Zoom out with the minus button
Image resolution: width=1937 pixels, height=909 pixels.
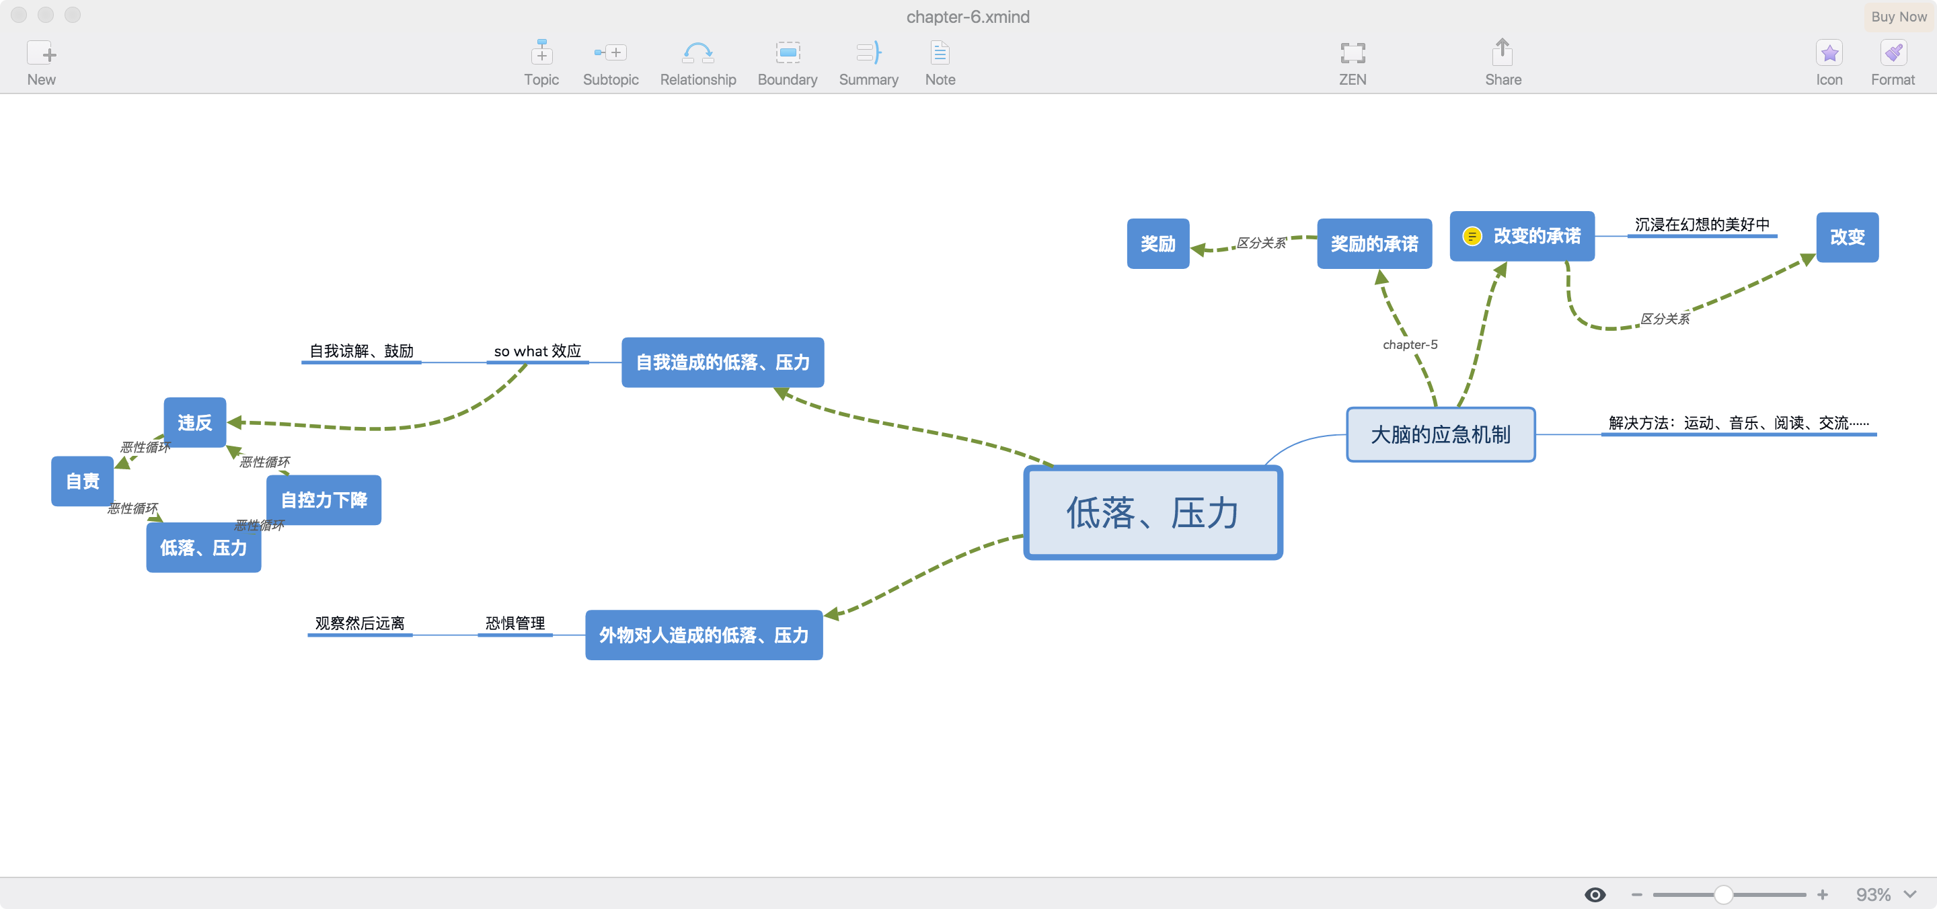coord(1636,894)
